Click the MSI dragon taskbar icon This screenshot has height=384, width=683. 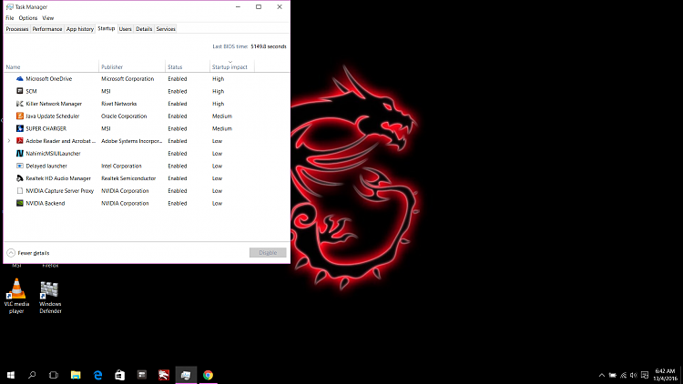tap(164, 375)
